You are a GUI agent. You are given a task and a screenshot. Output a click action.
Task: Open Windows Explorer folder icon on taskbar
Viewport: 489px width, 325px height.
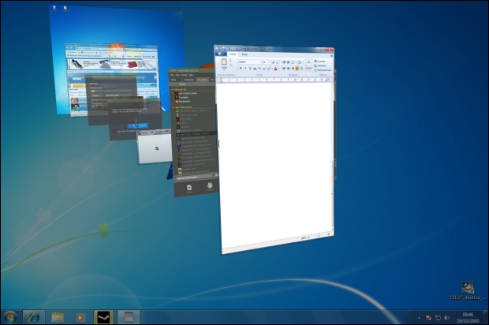[x=57, y=316]
